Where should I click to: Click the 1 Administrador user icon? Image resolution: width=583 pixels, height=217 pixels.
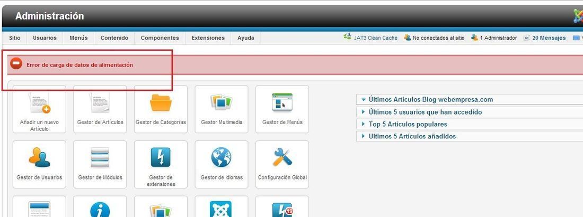pos(474,37)
